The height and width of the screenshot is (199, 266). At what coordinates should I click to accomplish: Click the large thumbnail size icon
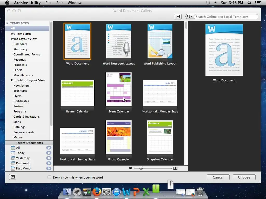[175, 168]
